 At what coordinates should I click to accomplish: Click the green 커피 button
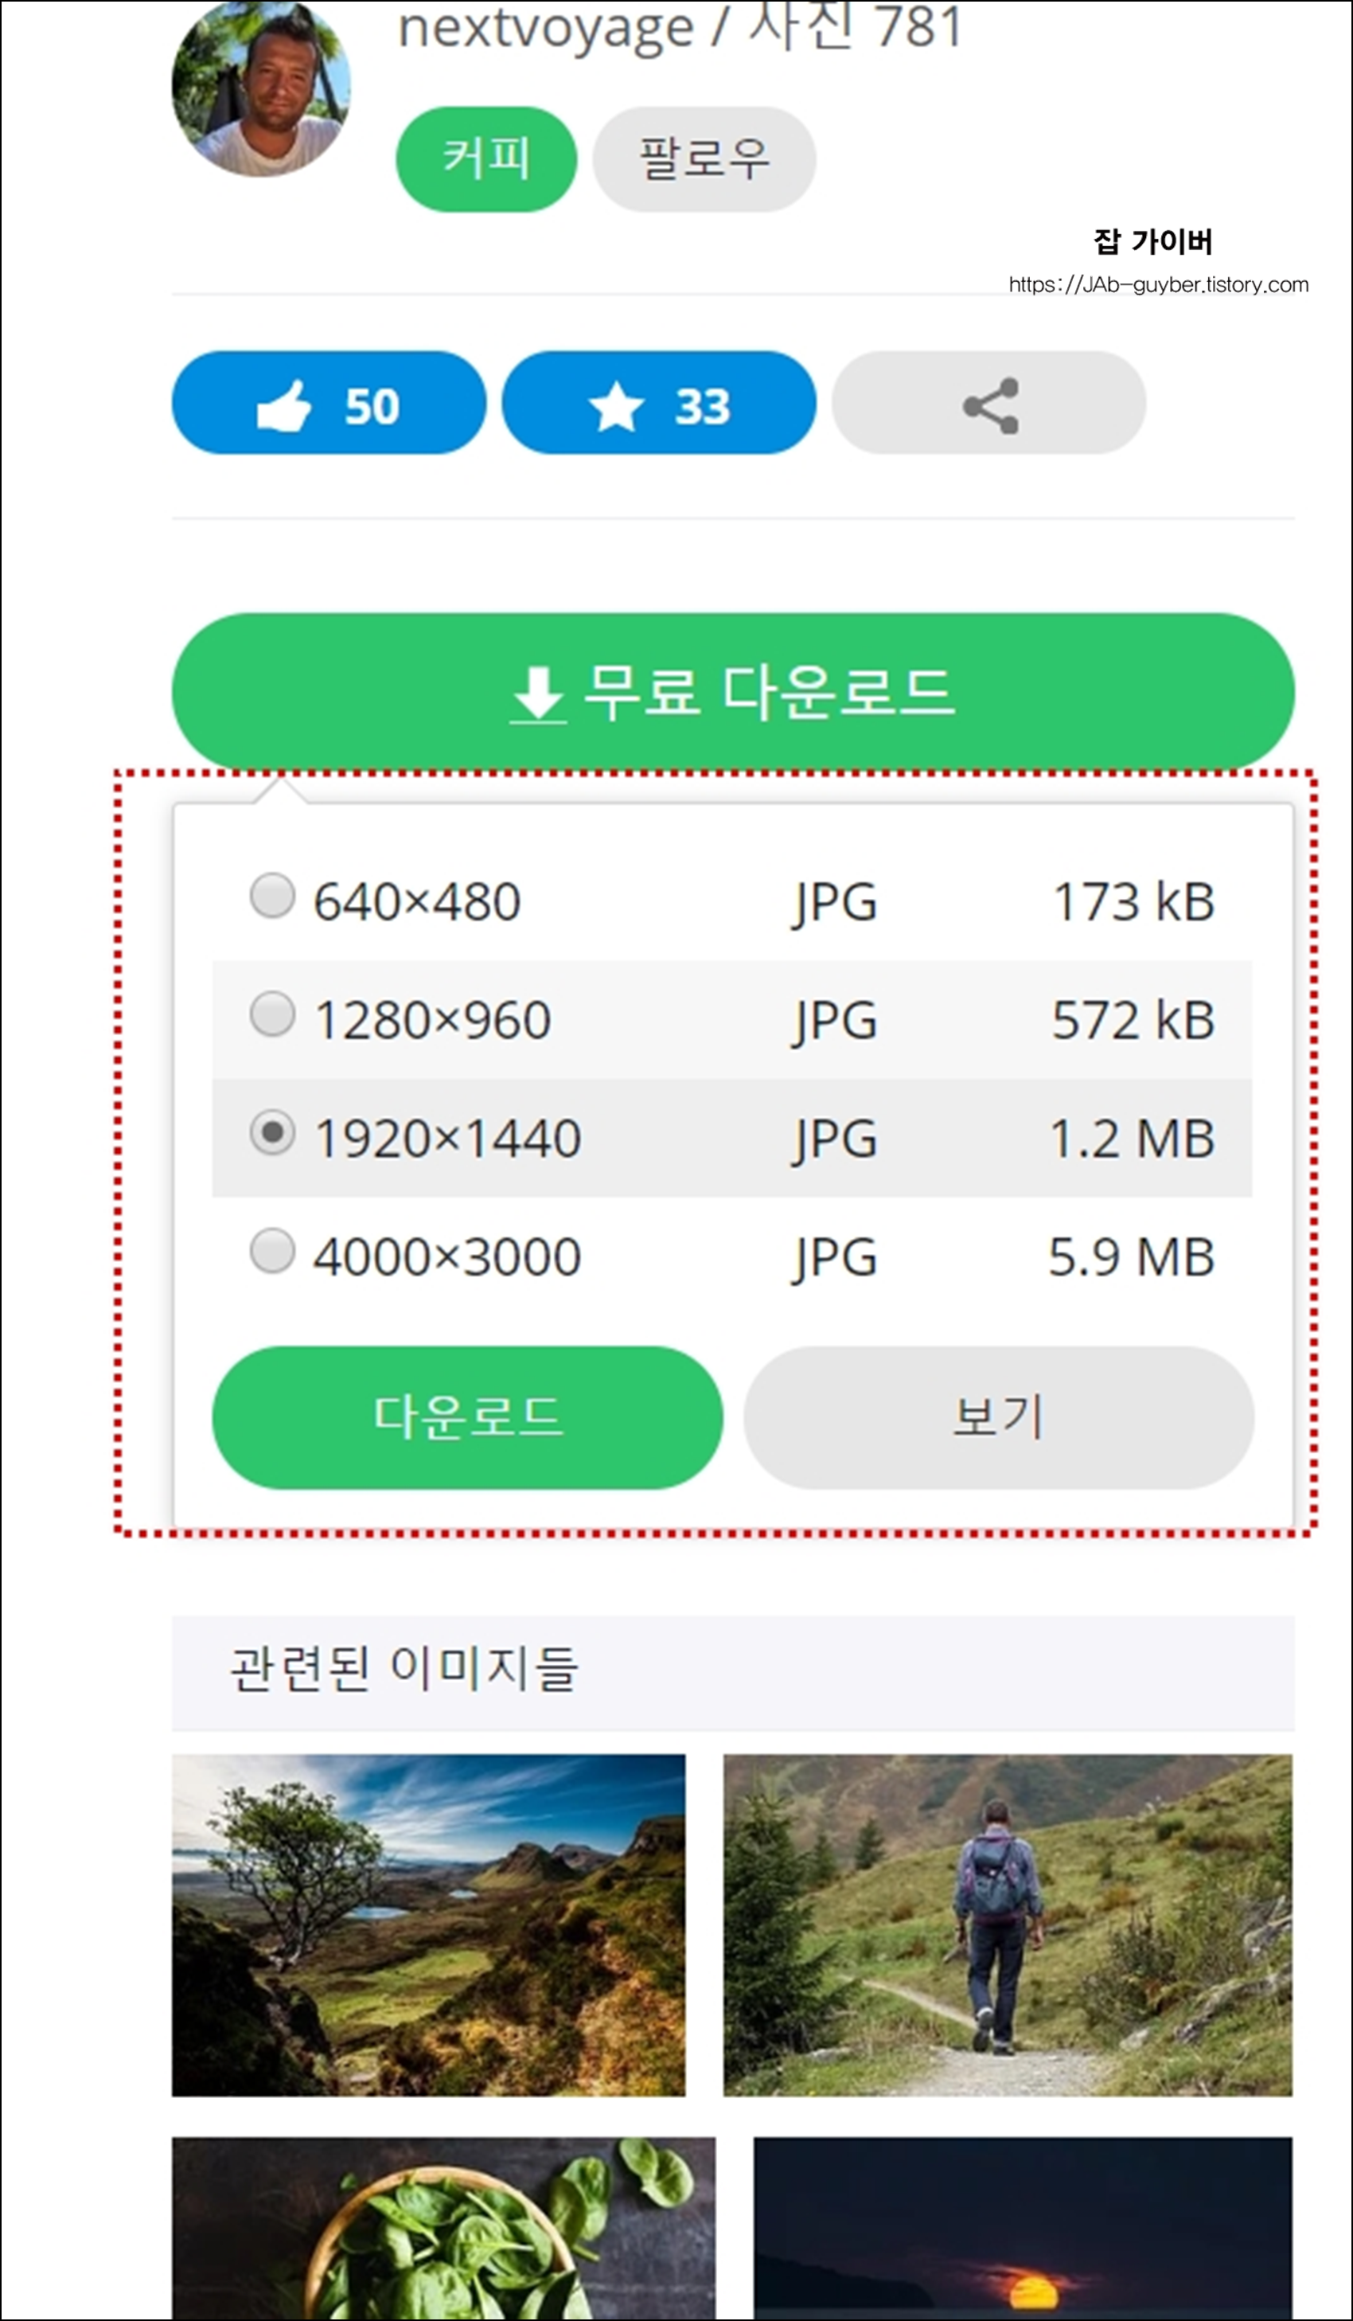[486, 159]
